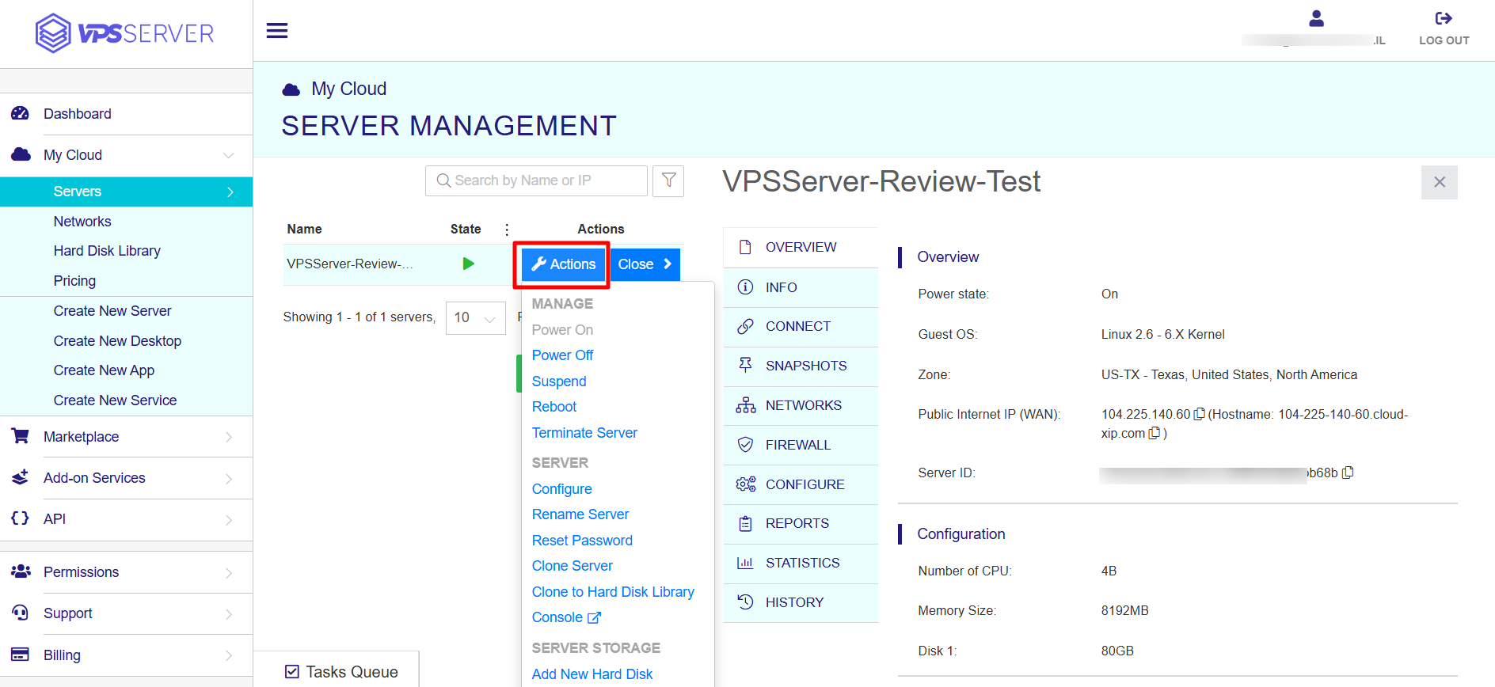Select Power Off from the actions menu

(562, 355)
